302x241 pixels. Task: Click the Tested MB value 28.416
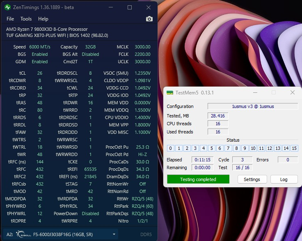coord(218,116)
